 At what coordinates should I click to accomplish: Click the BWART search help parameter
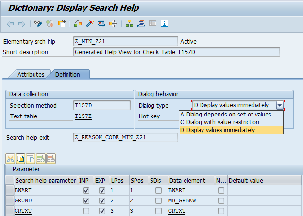click(23, 190)
